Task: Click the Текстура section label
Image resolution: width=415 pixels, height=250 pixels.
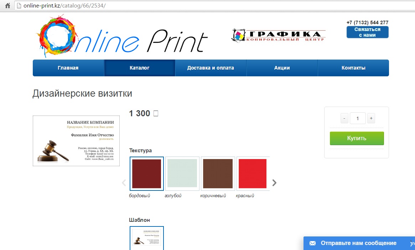Action: tap(141, 150)
